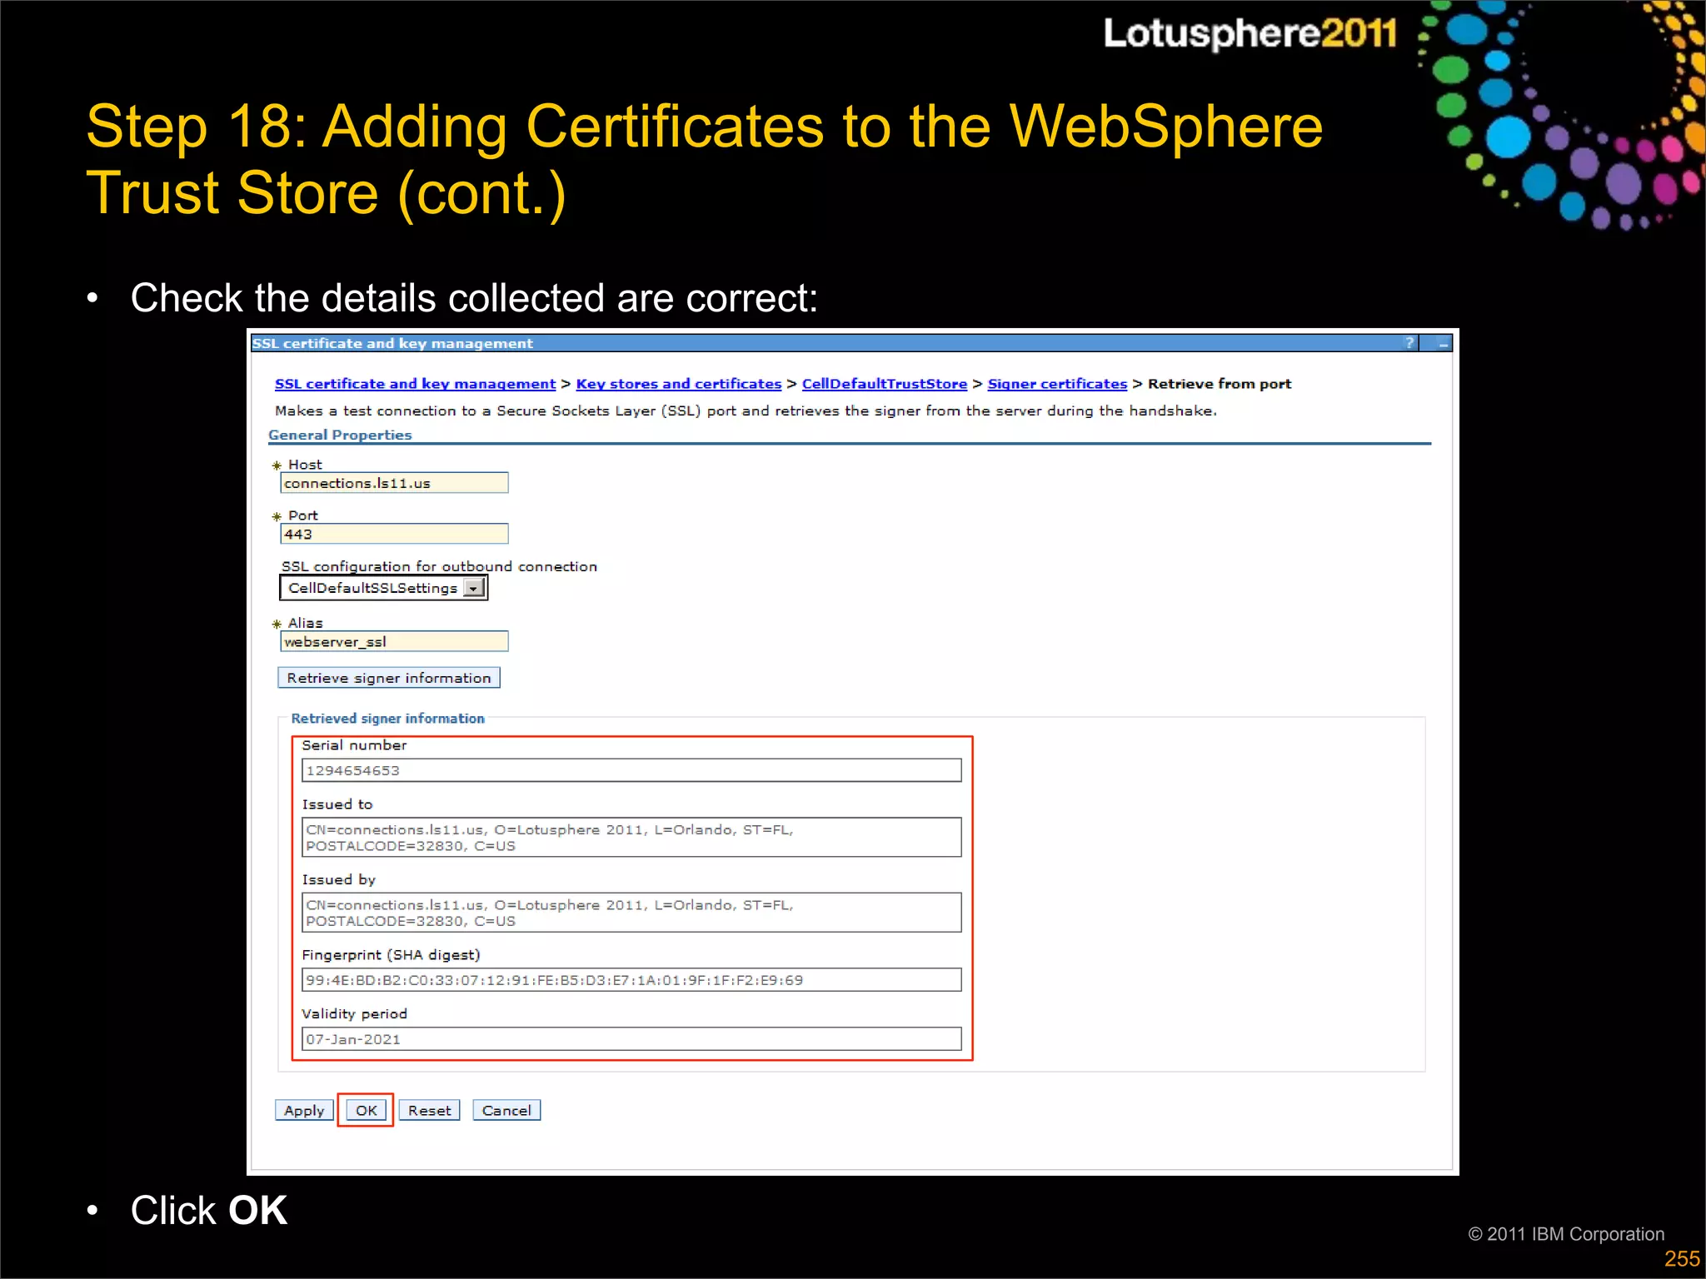Click the Port field containing 443

click(x=394, y=534)
